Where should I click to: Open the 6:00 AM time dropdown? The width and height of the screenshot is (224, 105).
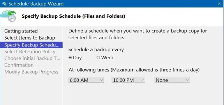click(x=86, y=80)
